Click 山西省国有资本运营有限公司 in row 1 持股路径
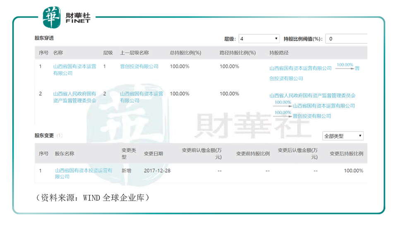 tap(300, 68)
